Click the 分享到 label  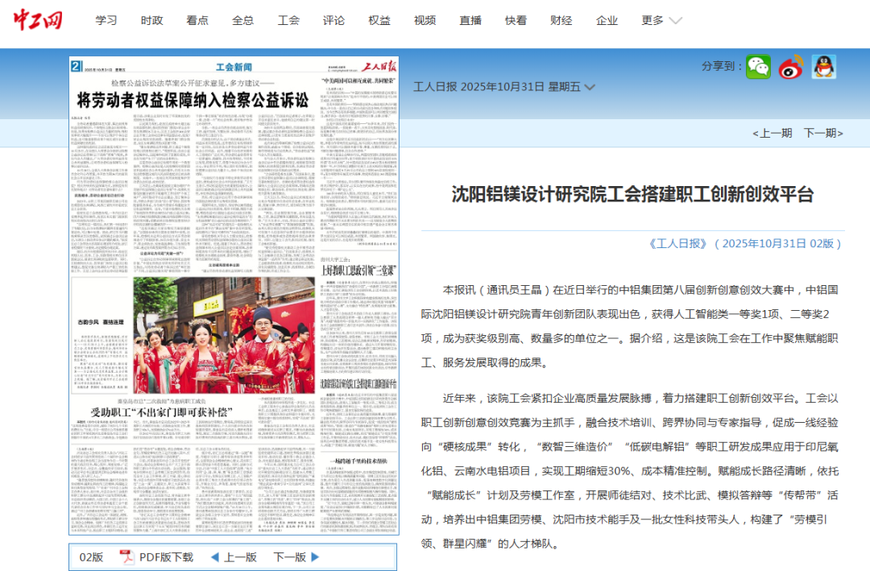pyautogui.click(x=721, y=66)
